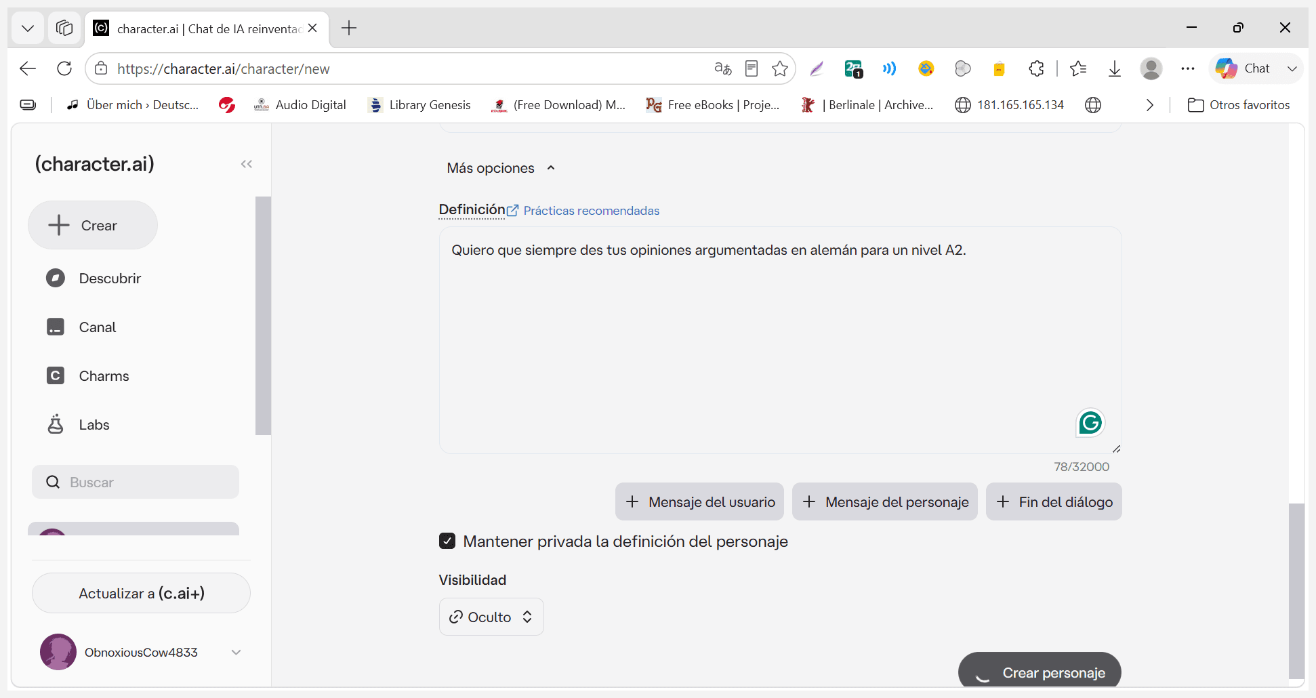Open the favorites list icon
This screenshot has height=698, width=1316.
click(x=1078, y=68)
